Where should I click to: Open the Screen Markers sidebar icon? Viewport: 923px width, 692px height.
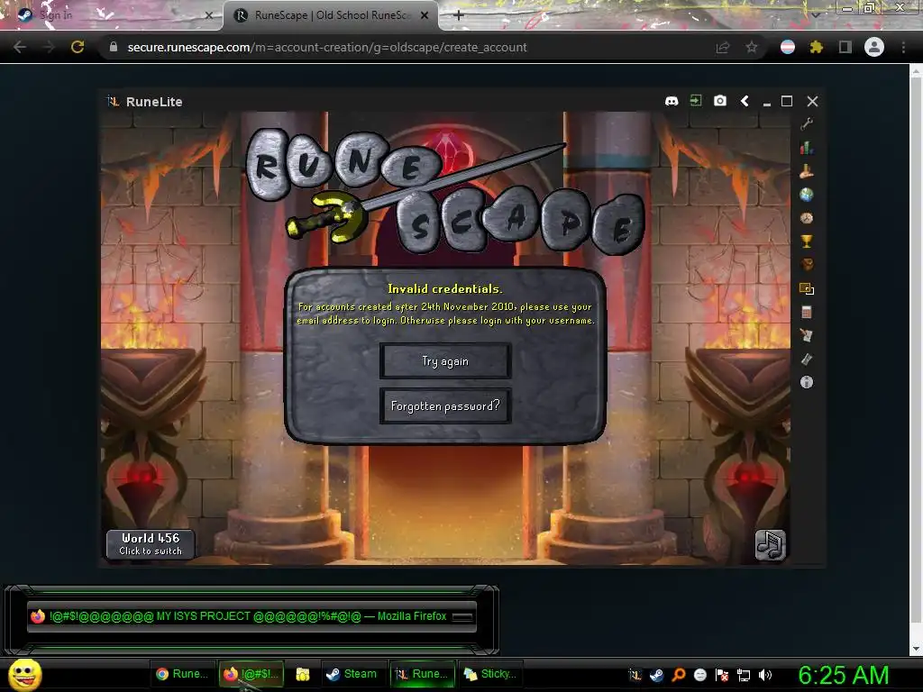coord(807,288)
